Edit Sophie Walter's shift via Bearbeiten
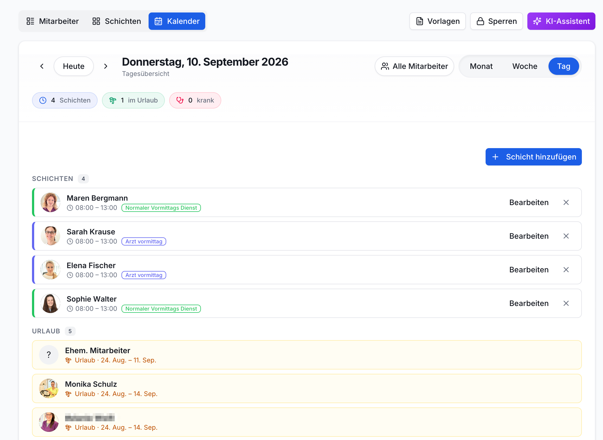The width and height of the screenshot is (603, 440). pos(529,303)
